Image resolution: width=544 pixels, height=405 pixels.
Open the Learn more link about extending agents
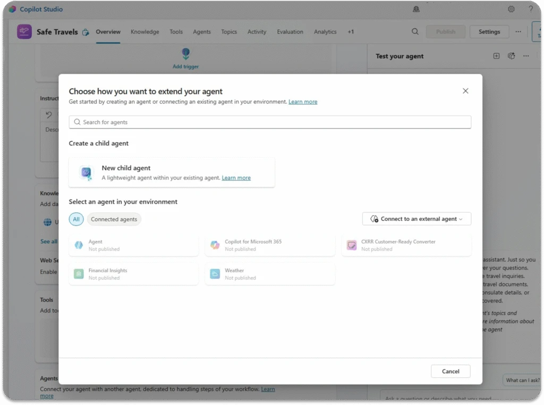(303, 101)
